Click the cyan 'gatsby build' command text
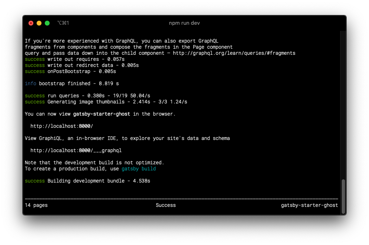 tap(139, 169)
